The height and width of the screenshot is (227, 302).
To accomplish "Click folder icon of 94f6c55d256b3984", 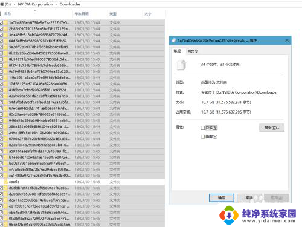I will pyautogui.click(x=5, y=121).
